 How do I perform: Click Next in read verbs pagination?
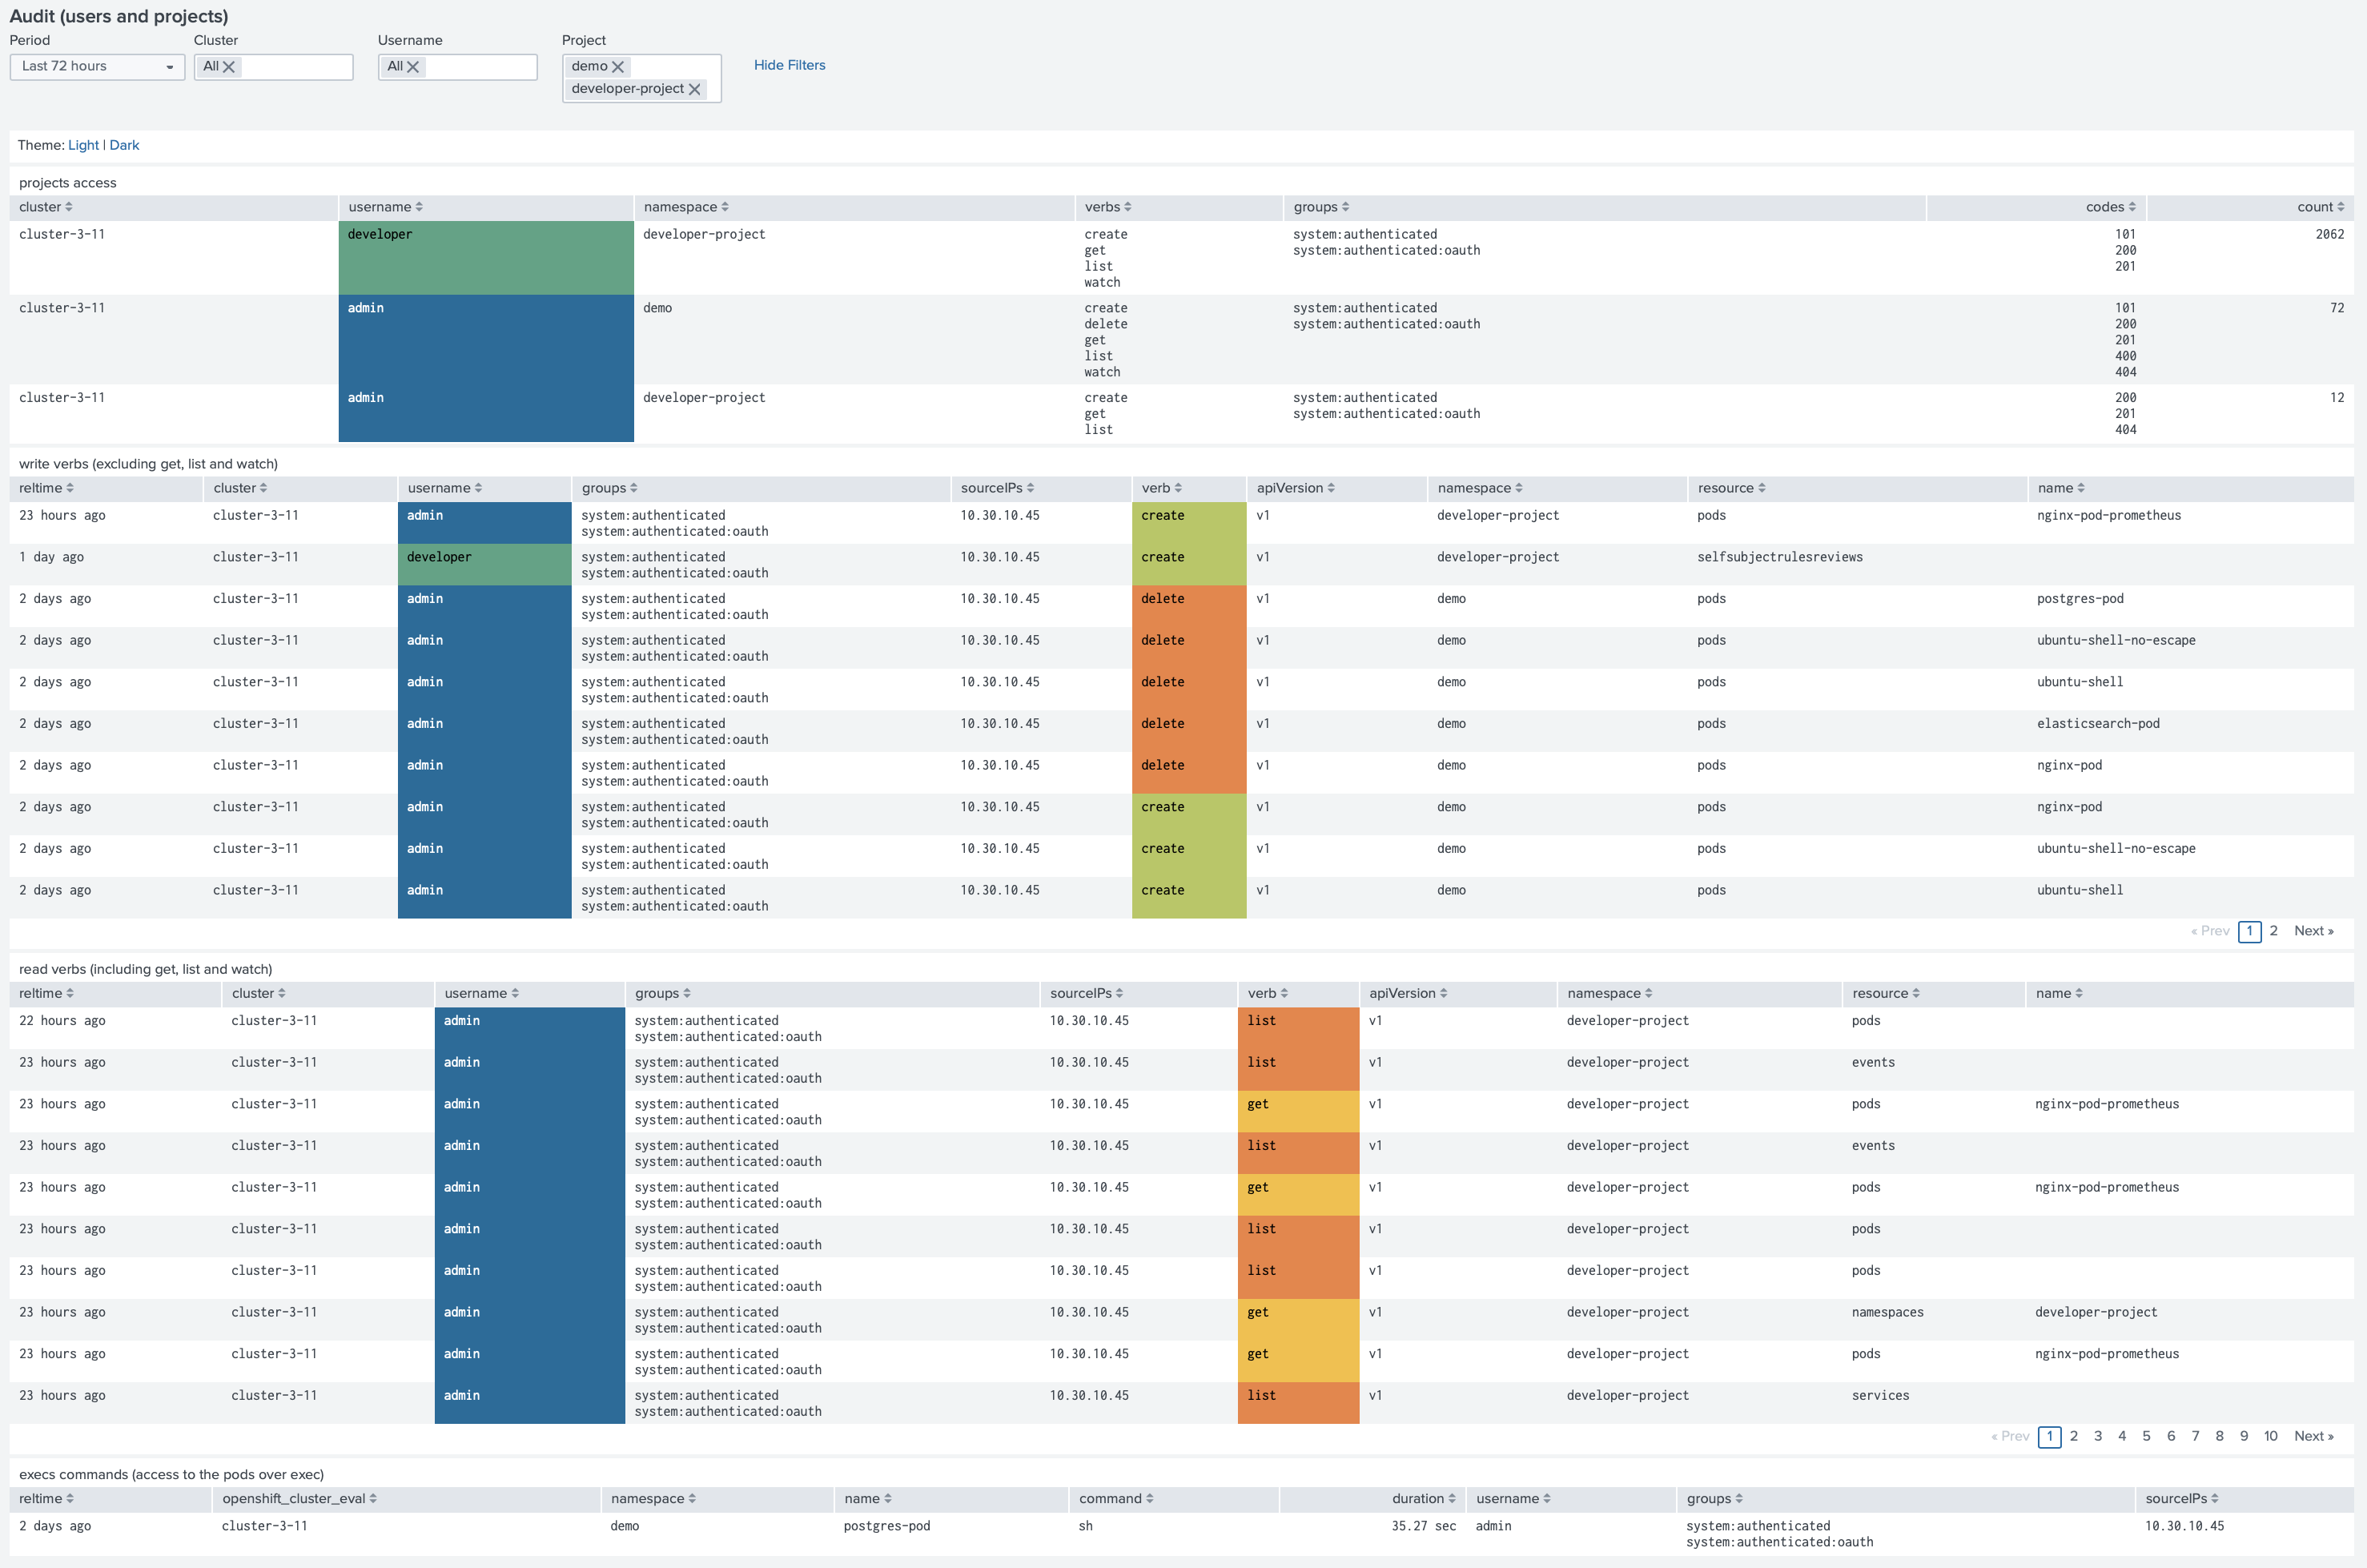[x=2313, y=1436]
